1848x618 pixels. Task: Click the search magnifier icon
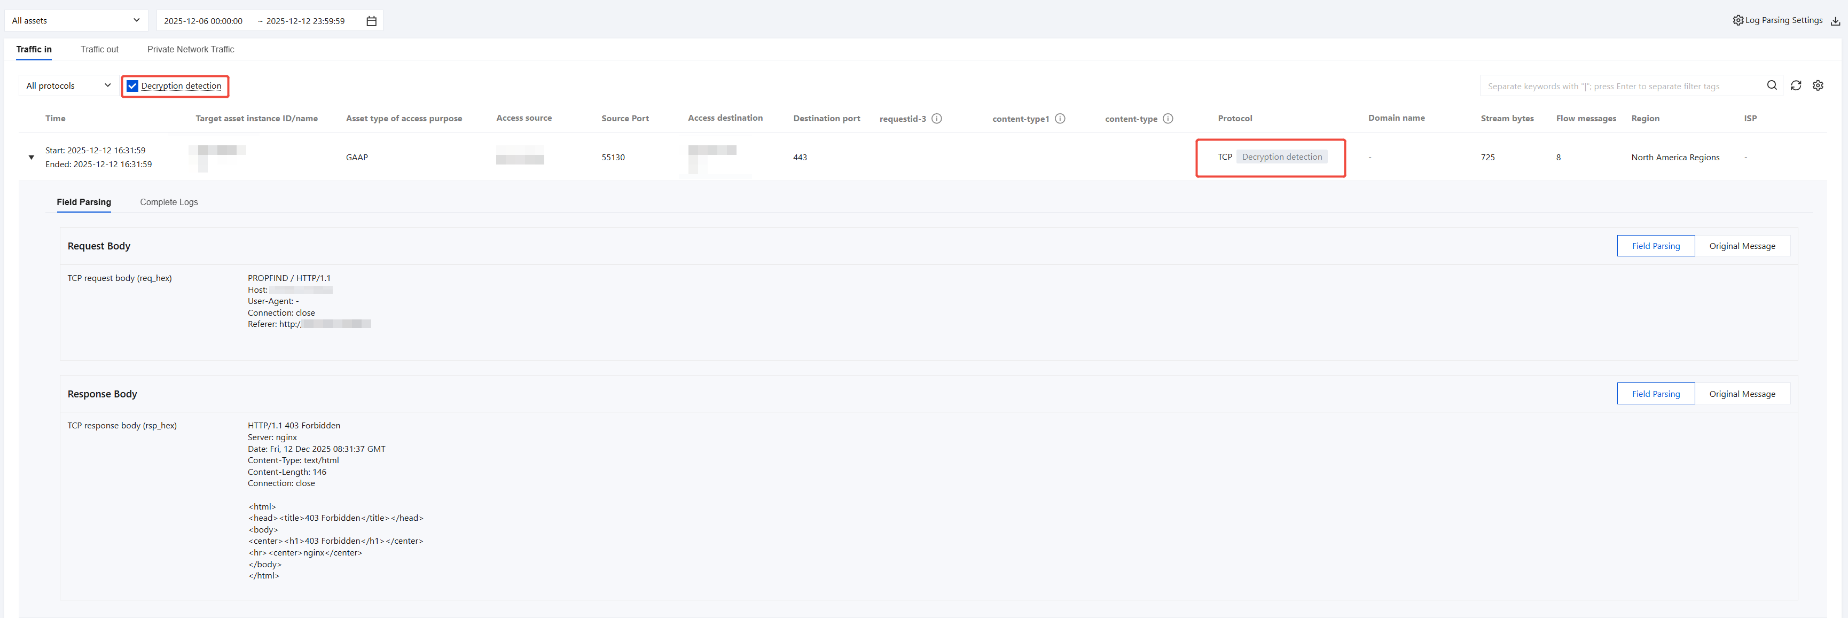click(1771, 85)
